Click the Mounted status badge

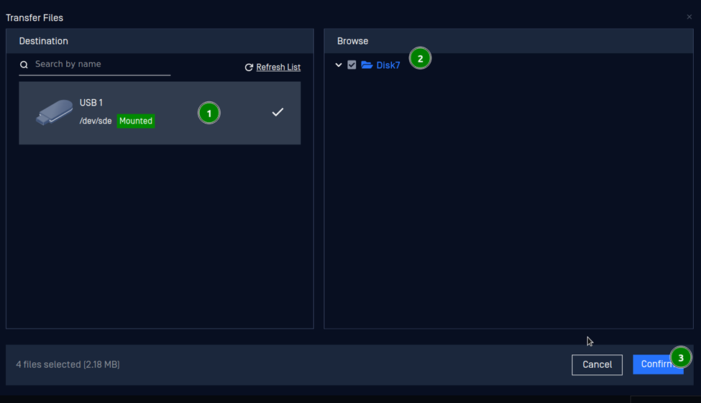click(136, 121)
